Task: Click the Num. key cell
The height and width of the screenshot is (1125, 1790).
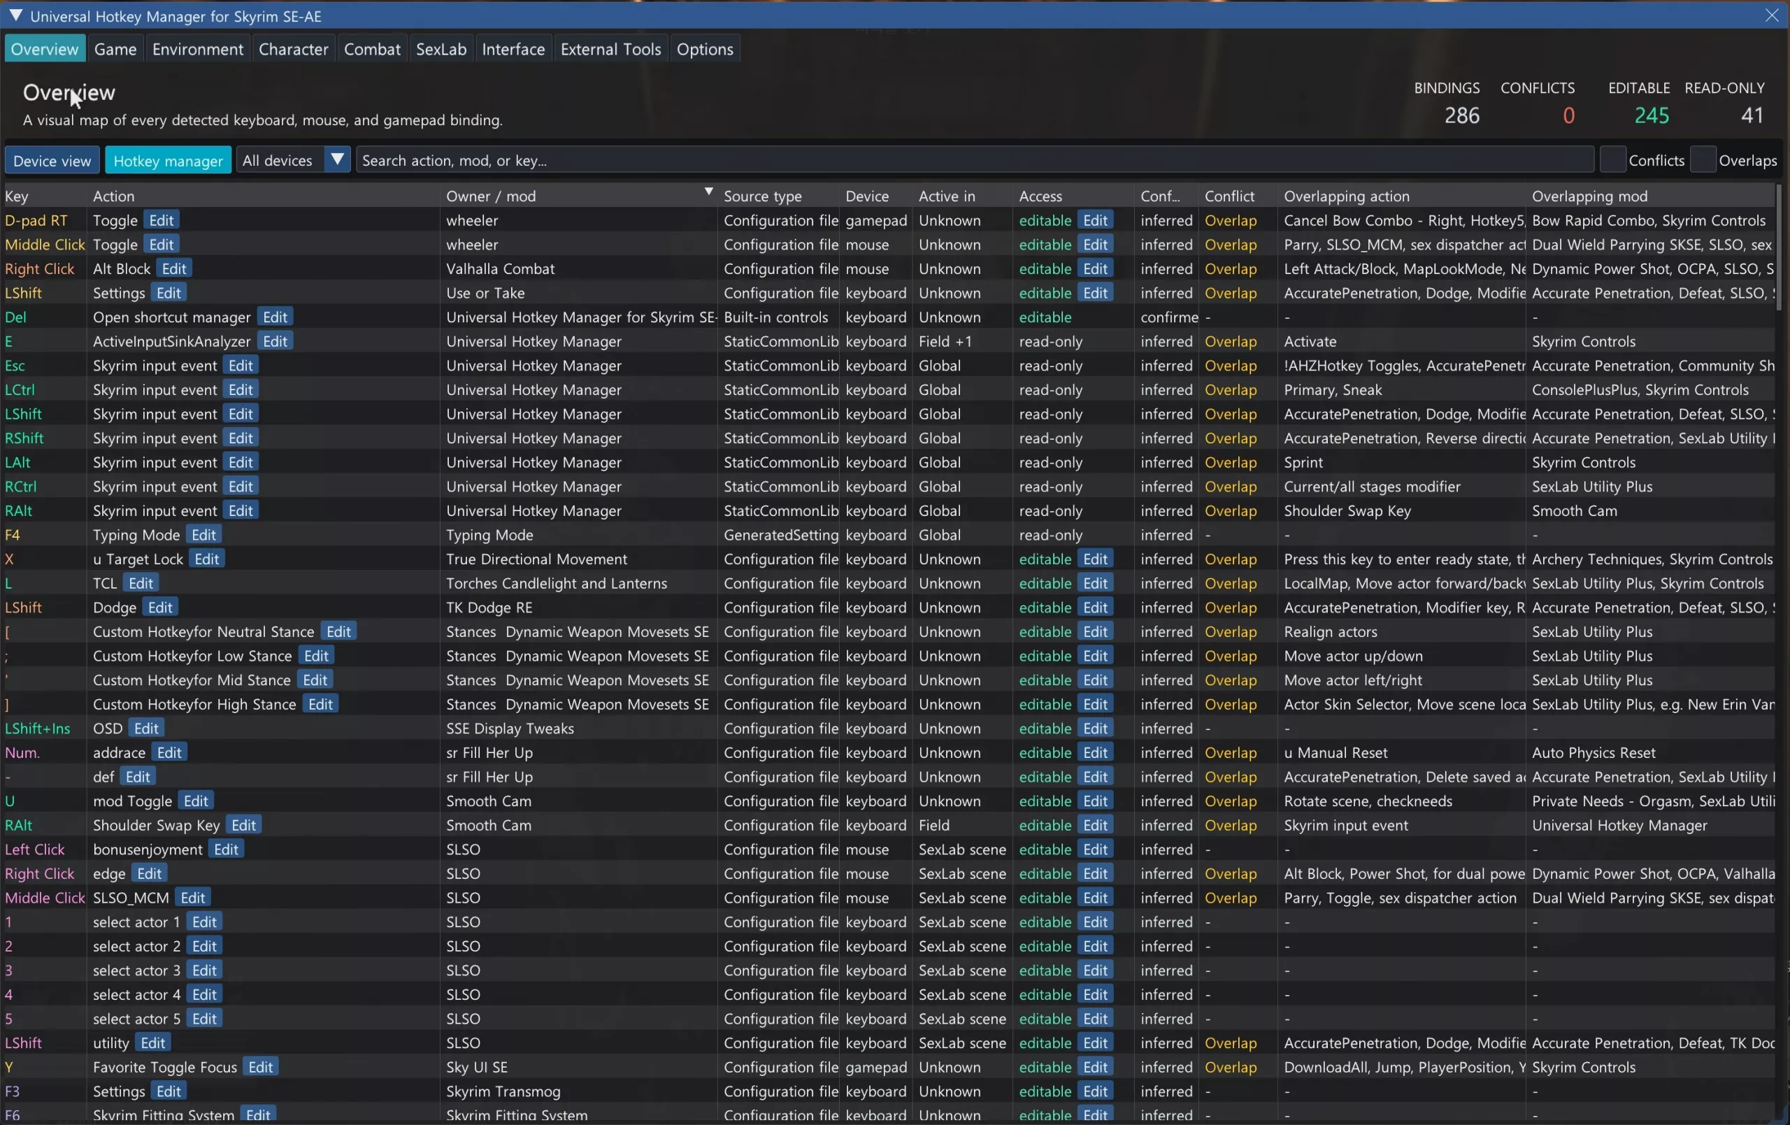Action: pyautogui.click(x=22, y=752)
